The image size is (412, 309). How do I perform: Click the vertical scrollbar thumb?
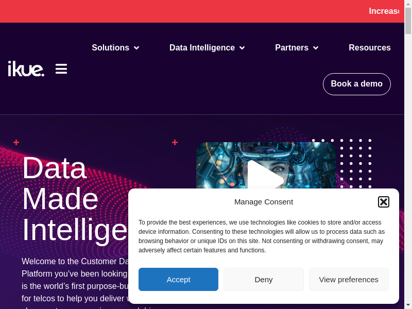coord(408,21)
